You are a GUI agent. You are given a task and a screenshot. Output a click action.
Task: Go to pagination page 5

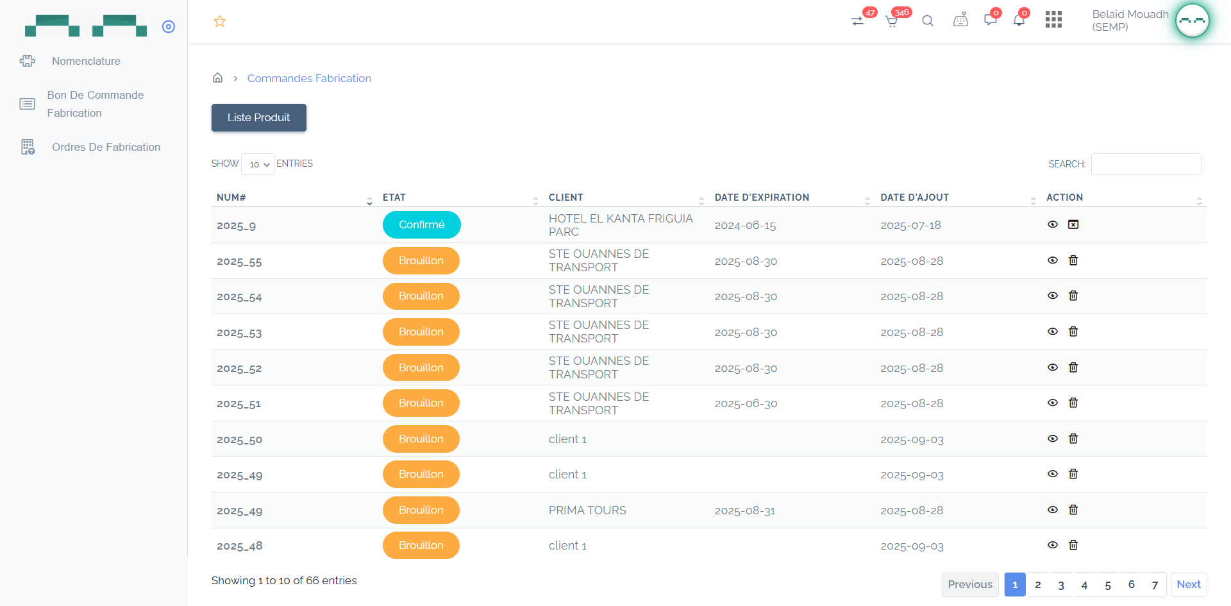click(x=1108, y=585)
